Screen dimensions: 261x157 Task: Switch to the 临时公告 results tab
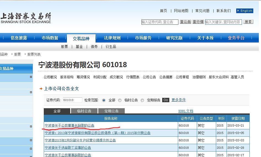click(84, 111)
